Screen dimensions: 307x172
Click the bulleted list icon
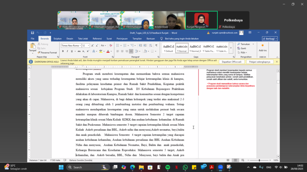pyautogui.click(x=118, y=45)
